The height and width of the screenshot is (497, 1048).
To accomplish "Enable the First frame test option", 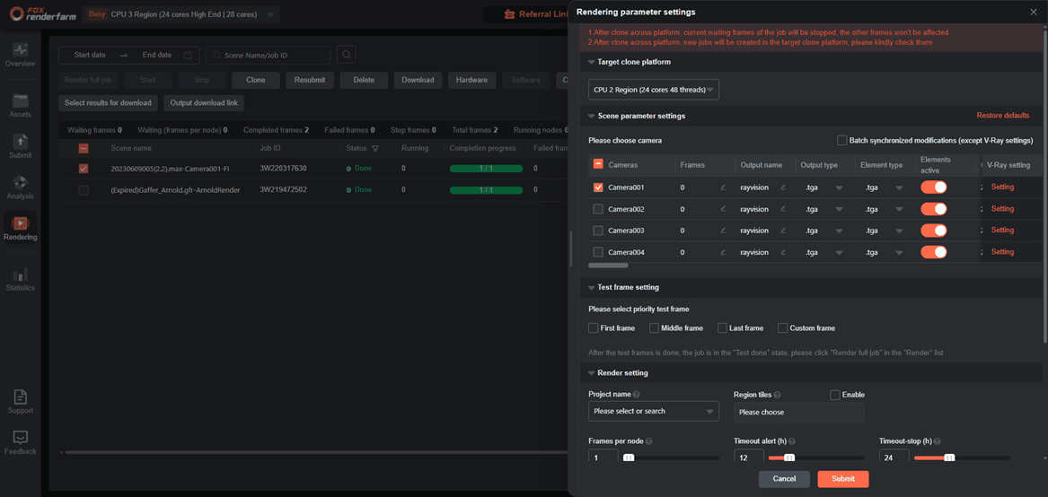I will pyautogui.click(x=594, y=328).
